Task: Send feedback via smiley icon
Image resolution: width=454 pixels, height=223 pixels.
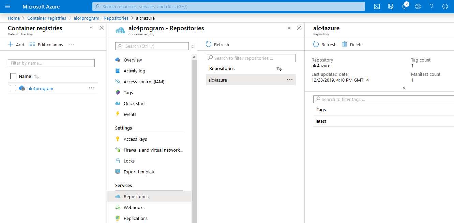Action: click(x=445, y=6)
